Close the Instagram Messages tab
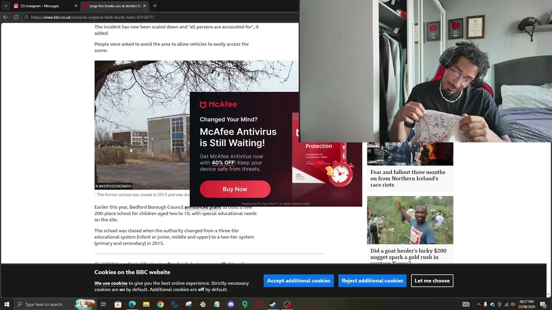 click(76, 6)
